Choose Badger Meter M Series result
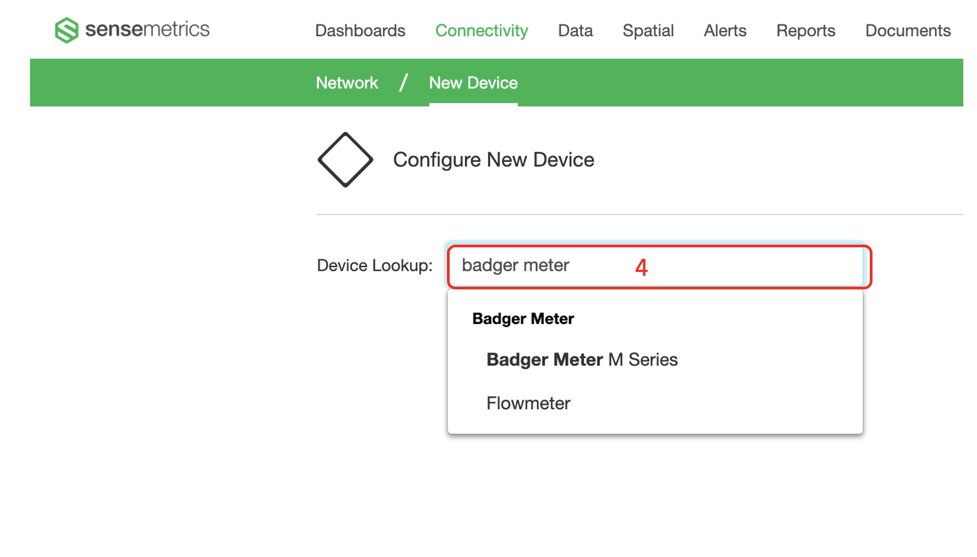The width and height of the screenshot is (977, 557). 582,359
